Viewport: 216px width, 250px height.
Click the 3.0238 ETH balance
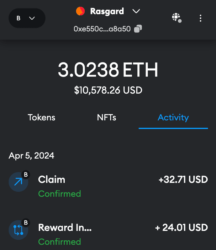tap(108, 70)
